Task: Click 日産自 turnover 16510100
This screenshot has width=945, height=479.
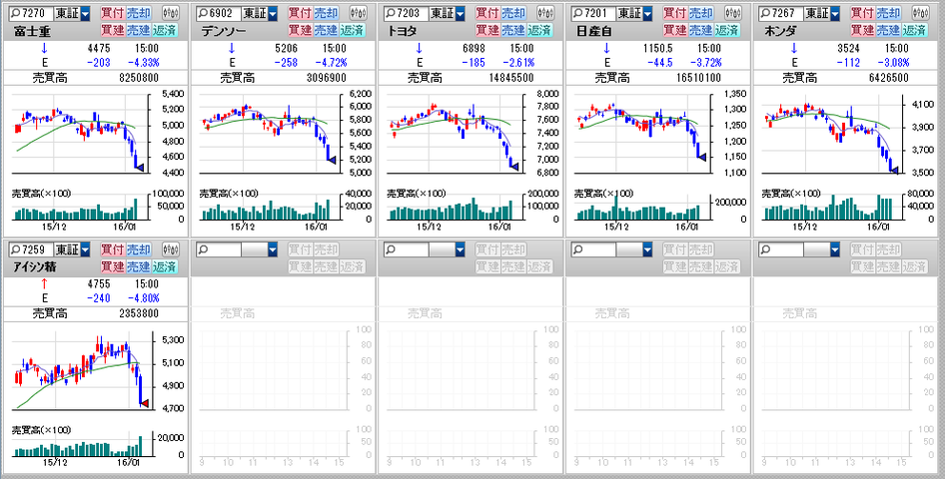Action: (696, 77)
